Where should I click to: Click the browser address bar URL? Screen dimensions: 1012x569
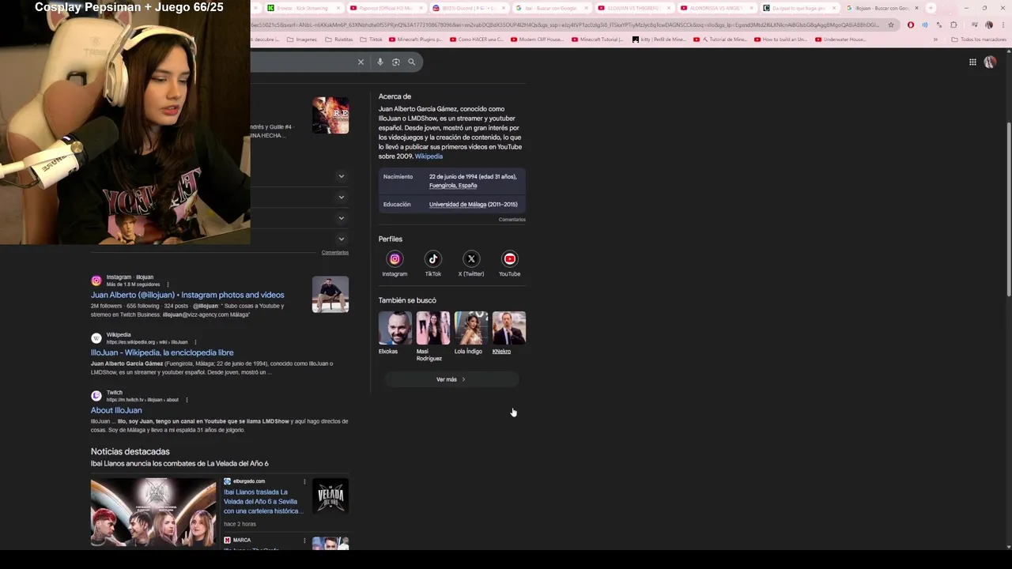click(566, 24)
